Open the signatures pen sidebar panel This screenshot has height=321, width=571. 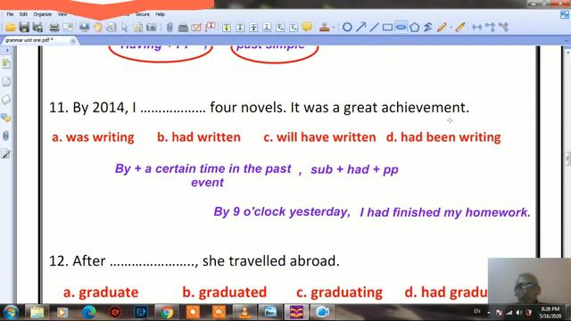[x=6, y=153]
